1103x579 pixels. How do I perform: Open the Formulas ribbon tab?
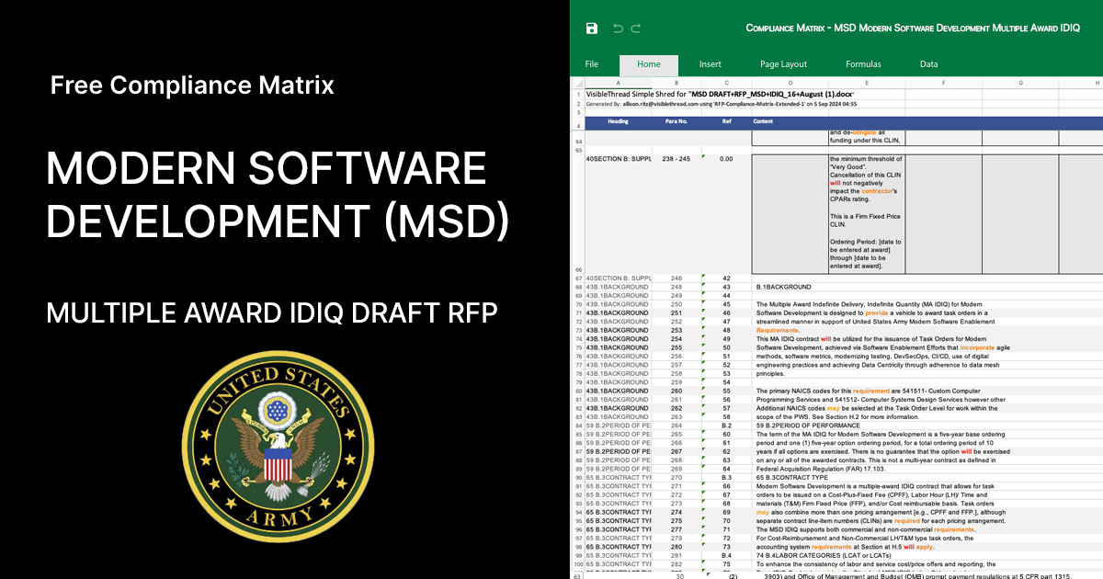pyautogui.click(x=863, y=64)
